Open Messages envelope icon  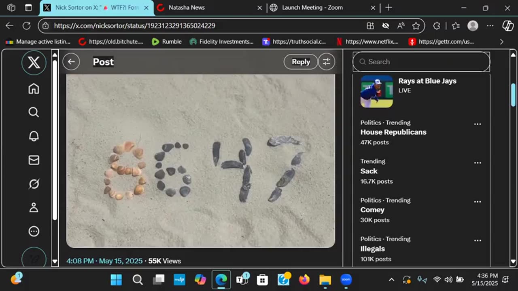tap(34, 160)
